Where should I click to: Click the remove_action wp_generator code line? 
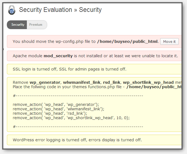coord(56,105)
